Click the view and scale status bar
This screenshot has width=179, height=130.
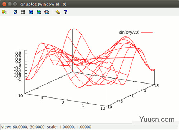(x=46, y=127)
